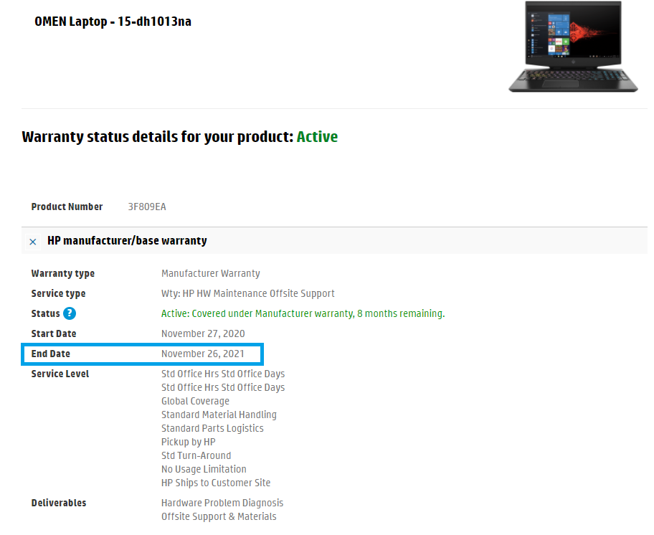Open the Status help question mark icon
Image resolution: width=654 pixels, height=535 pixels.
pos(70,313)
